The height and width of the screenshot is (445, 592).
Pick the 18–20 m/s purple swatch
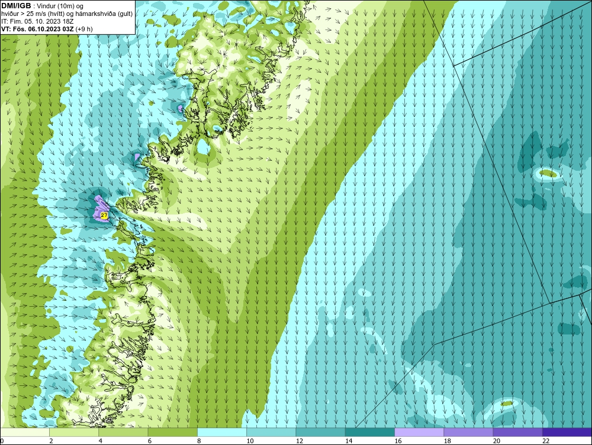point(468,432)
